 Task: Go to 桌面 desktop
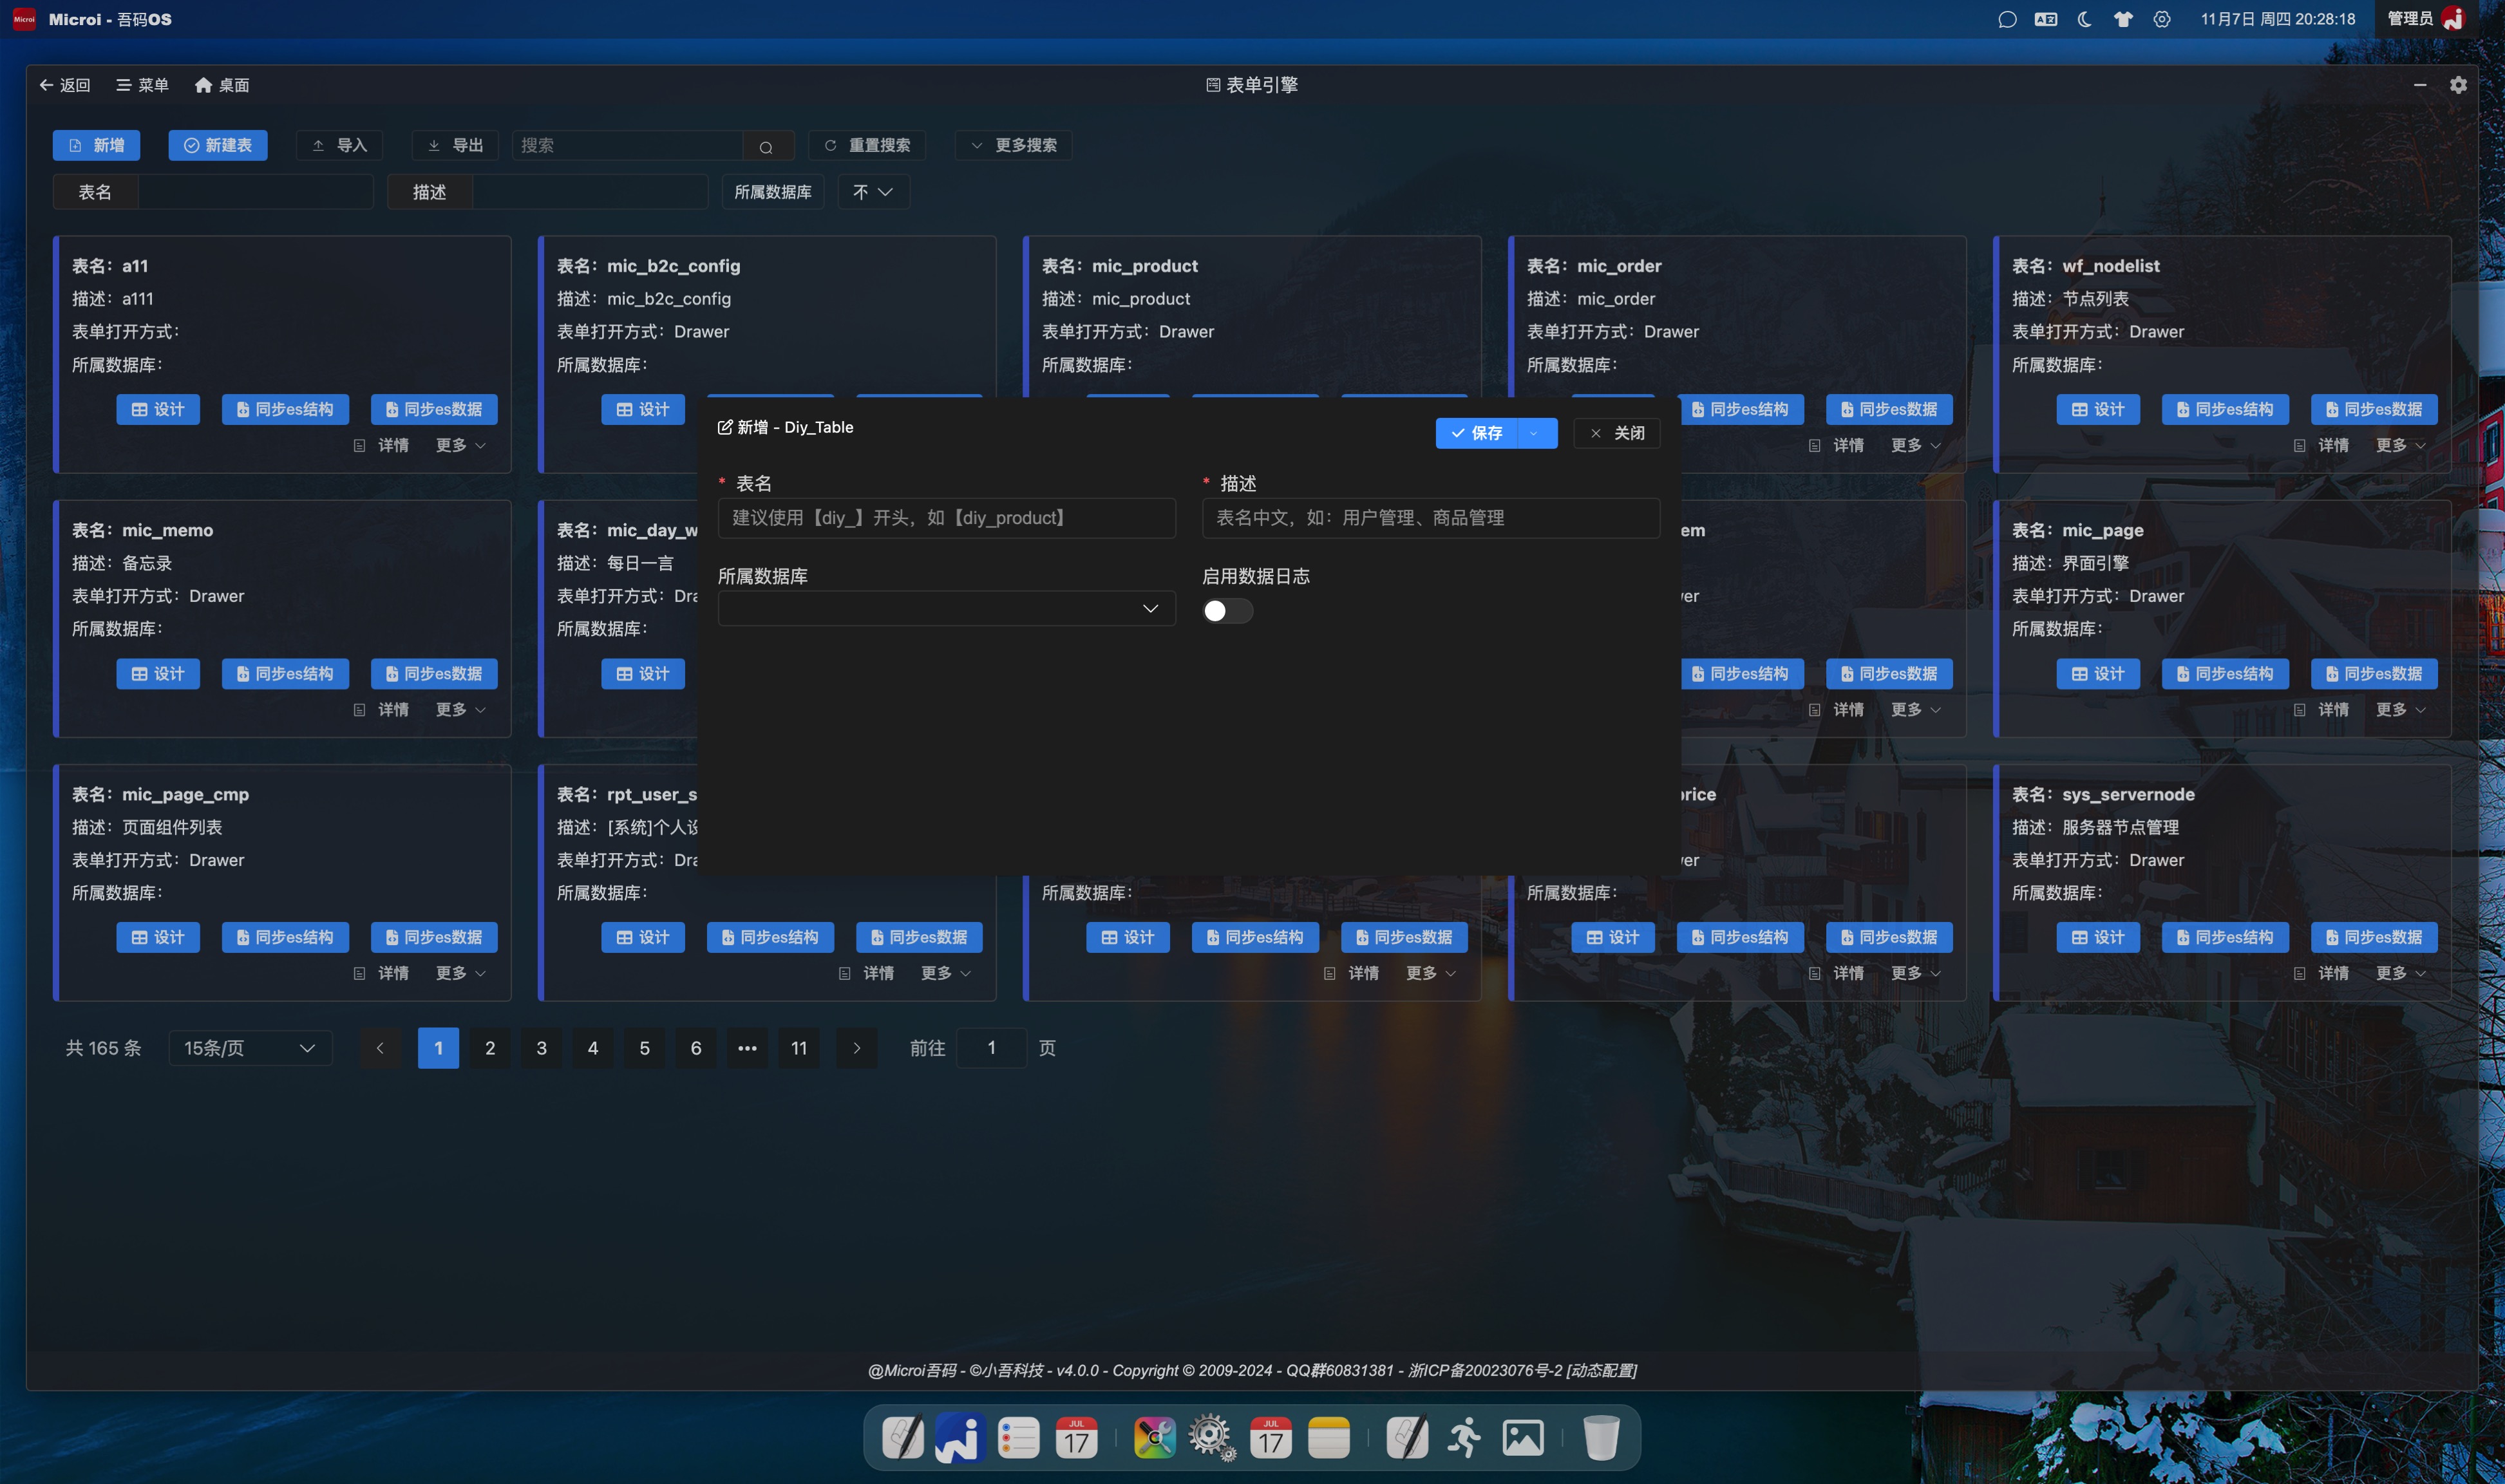tap(222, 85)
